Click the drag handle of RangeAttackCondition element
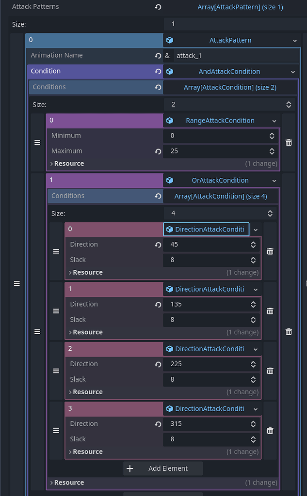307x496 pixels. 37,143
